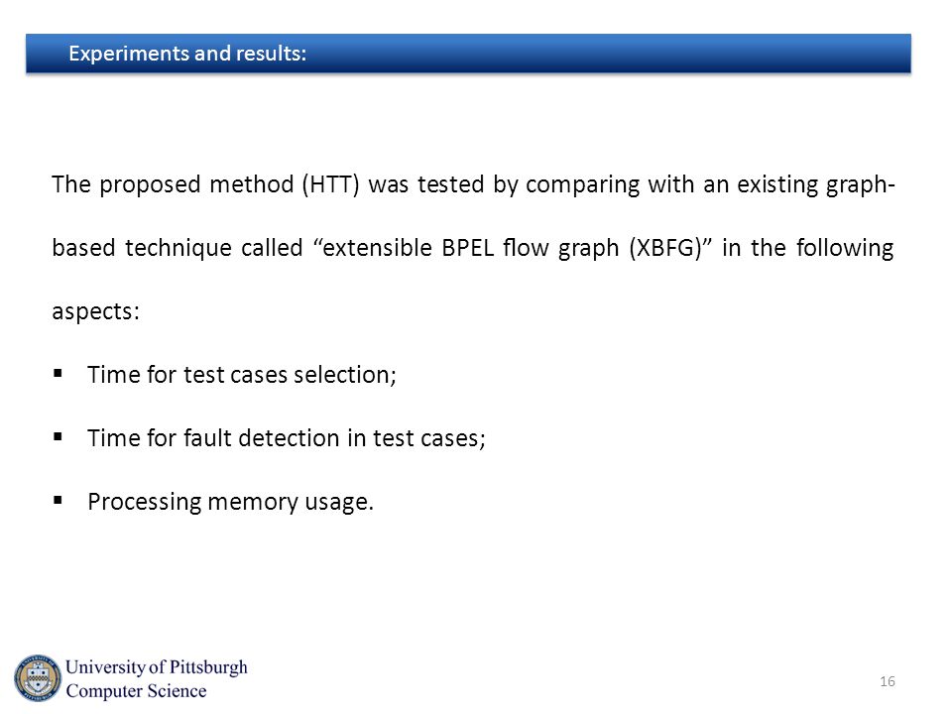Viewport: 952px width, 714px height.
Task: Click the first bullet square marker
Action: click(58, 373)
